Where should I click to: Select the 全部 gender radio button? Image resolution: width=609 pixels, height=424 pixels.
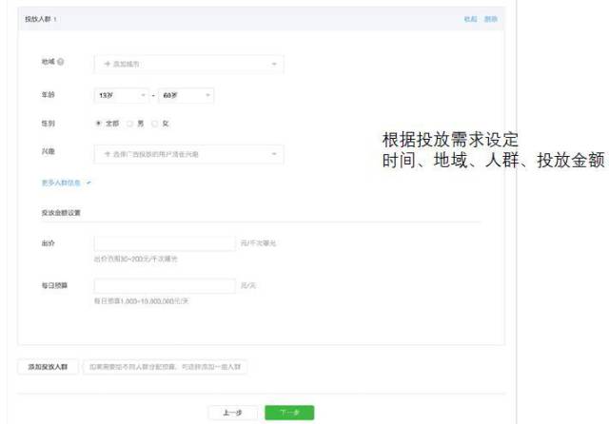[x=98, y=123]
